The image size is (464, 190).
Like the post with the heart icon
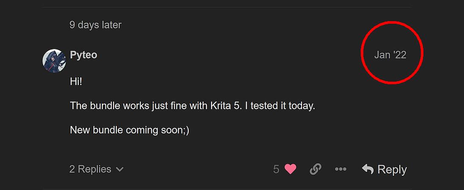point(290,169)
